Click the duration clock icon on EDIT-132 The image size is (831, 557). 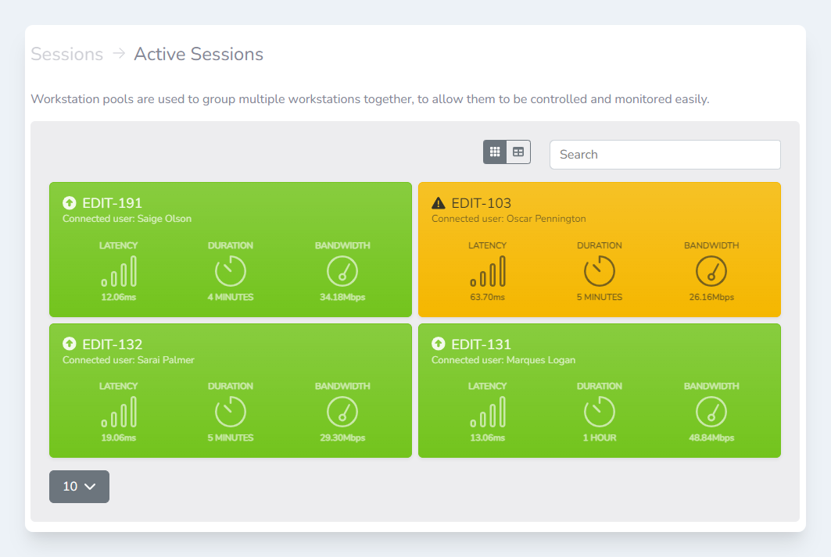point(231,412)
